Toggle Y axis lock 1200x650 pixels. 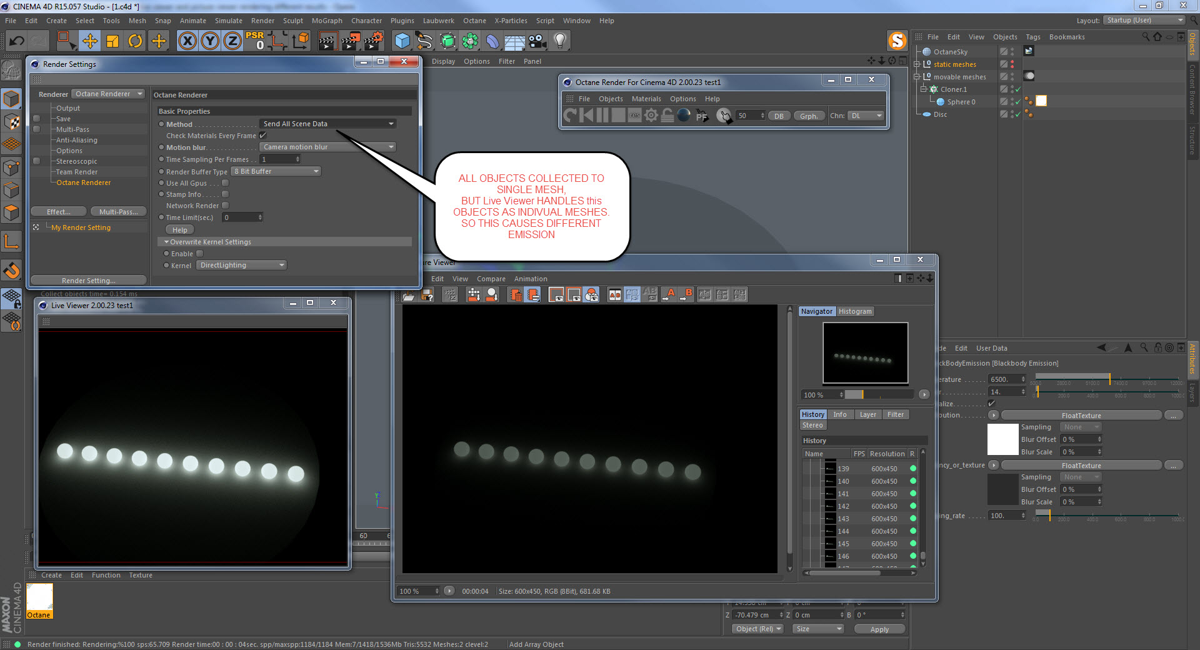210,41
